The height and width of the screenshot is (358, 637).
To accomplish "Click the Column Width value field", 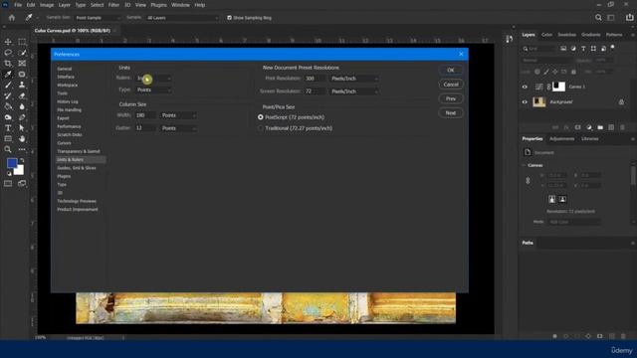I will click(x=145, y=115).
